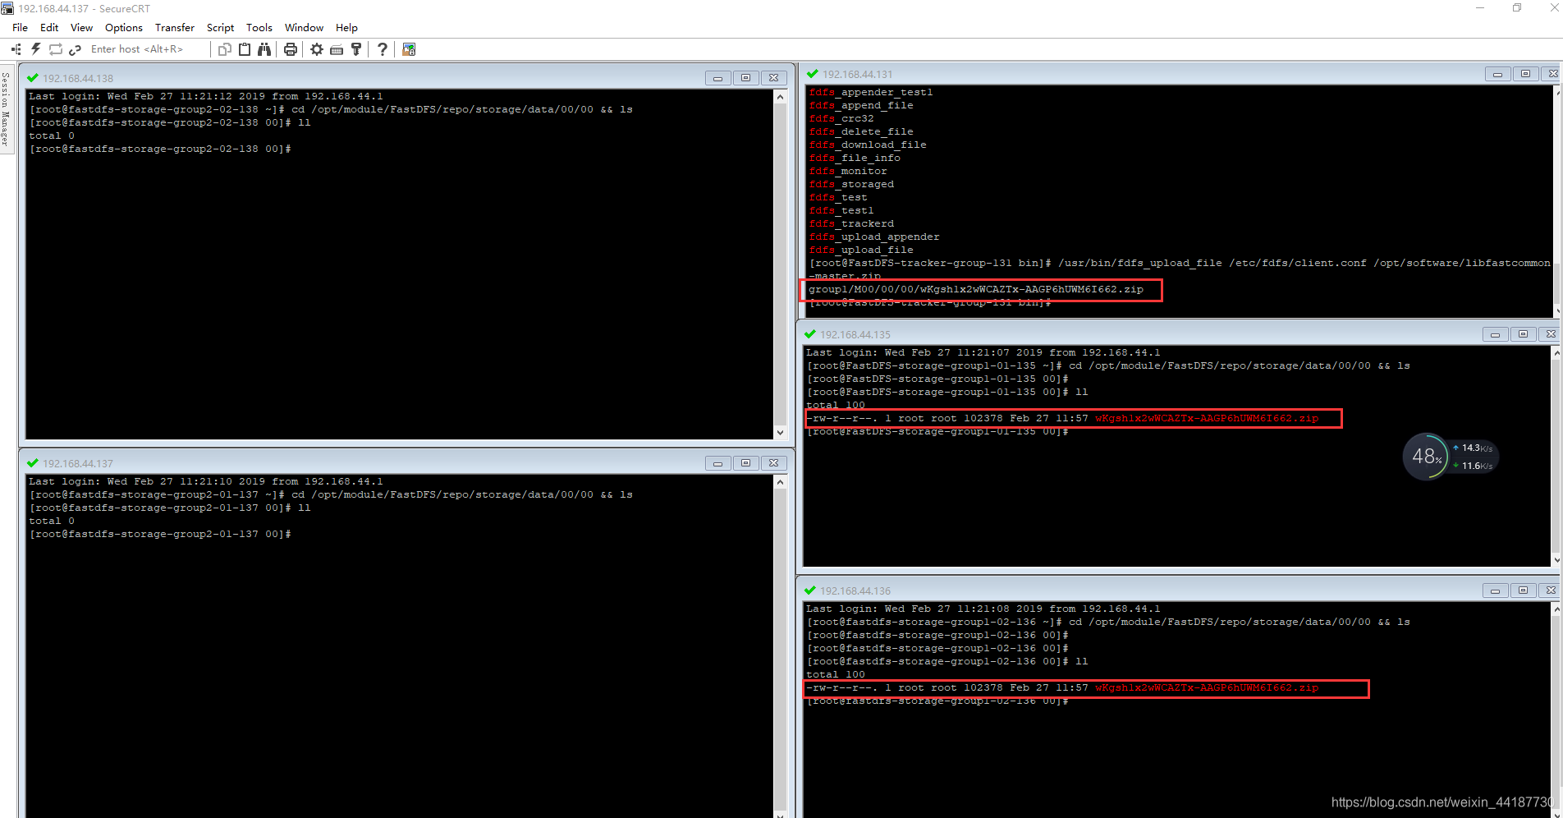Click scroll-down arrow in 192.168.44.138 terminal
Image resolution: width=1563 pixels, height=818 pixels.
tap(780, 433)
